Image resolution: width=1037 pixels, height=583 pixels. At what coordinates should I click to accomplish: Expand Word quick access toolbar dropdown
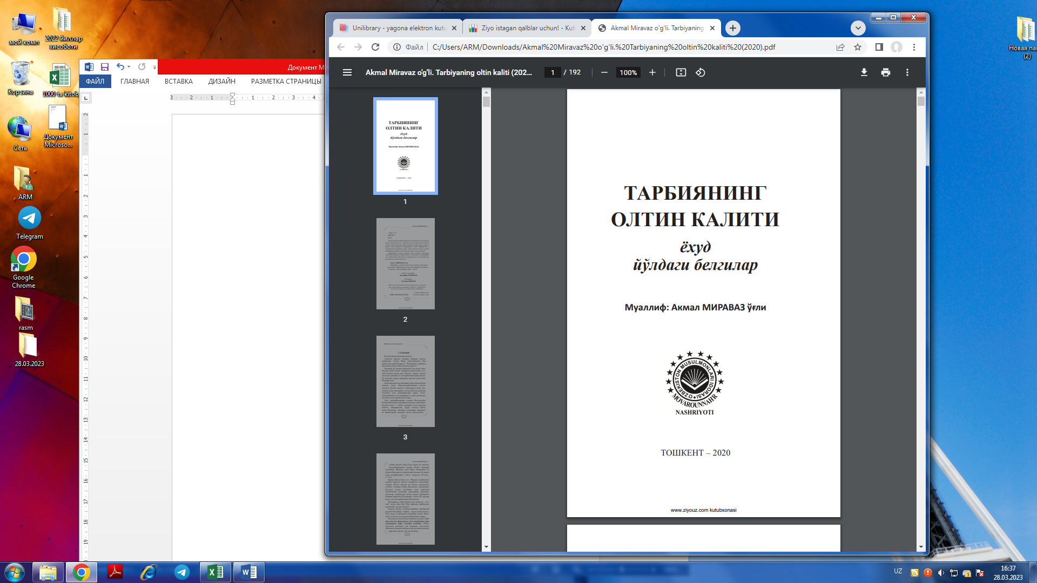click(x=154, y=67)
